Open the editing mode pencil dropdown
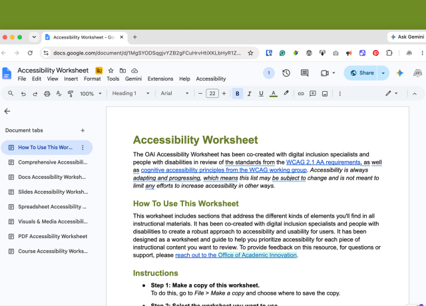The width and height of the screenshot is (426, 306). [x=391, y=93]
